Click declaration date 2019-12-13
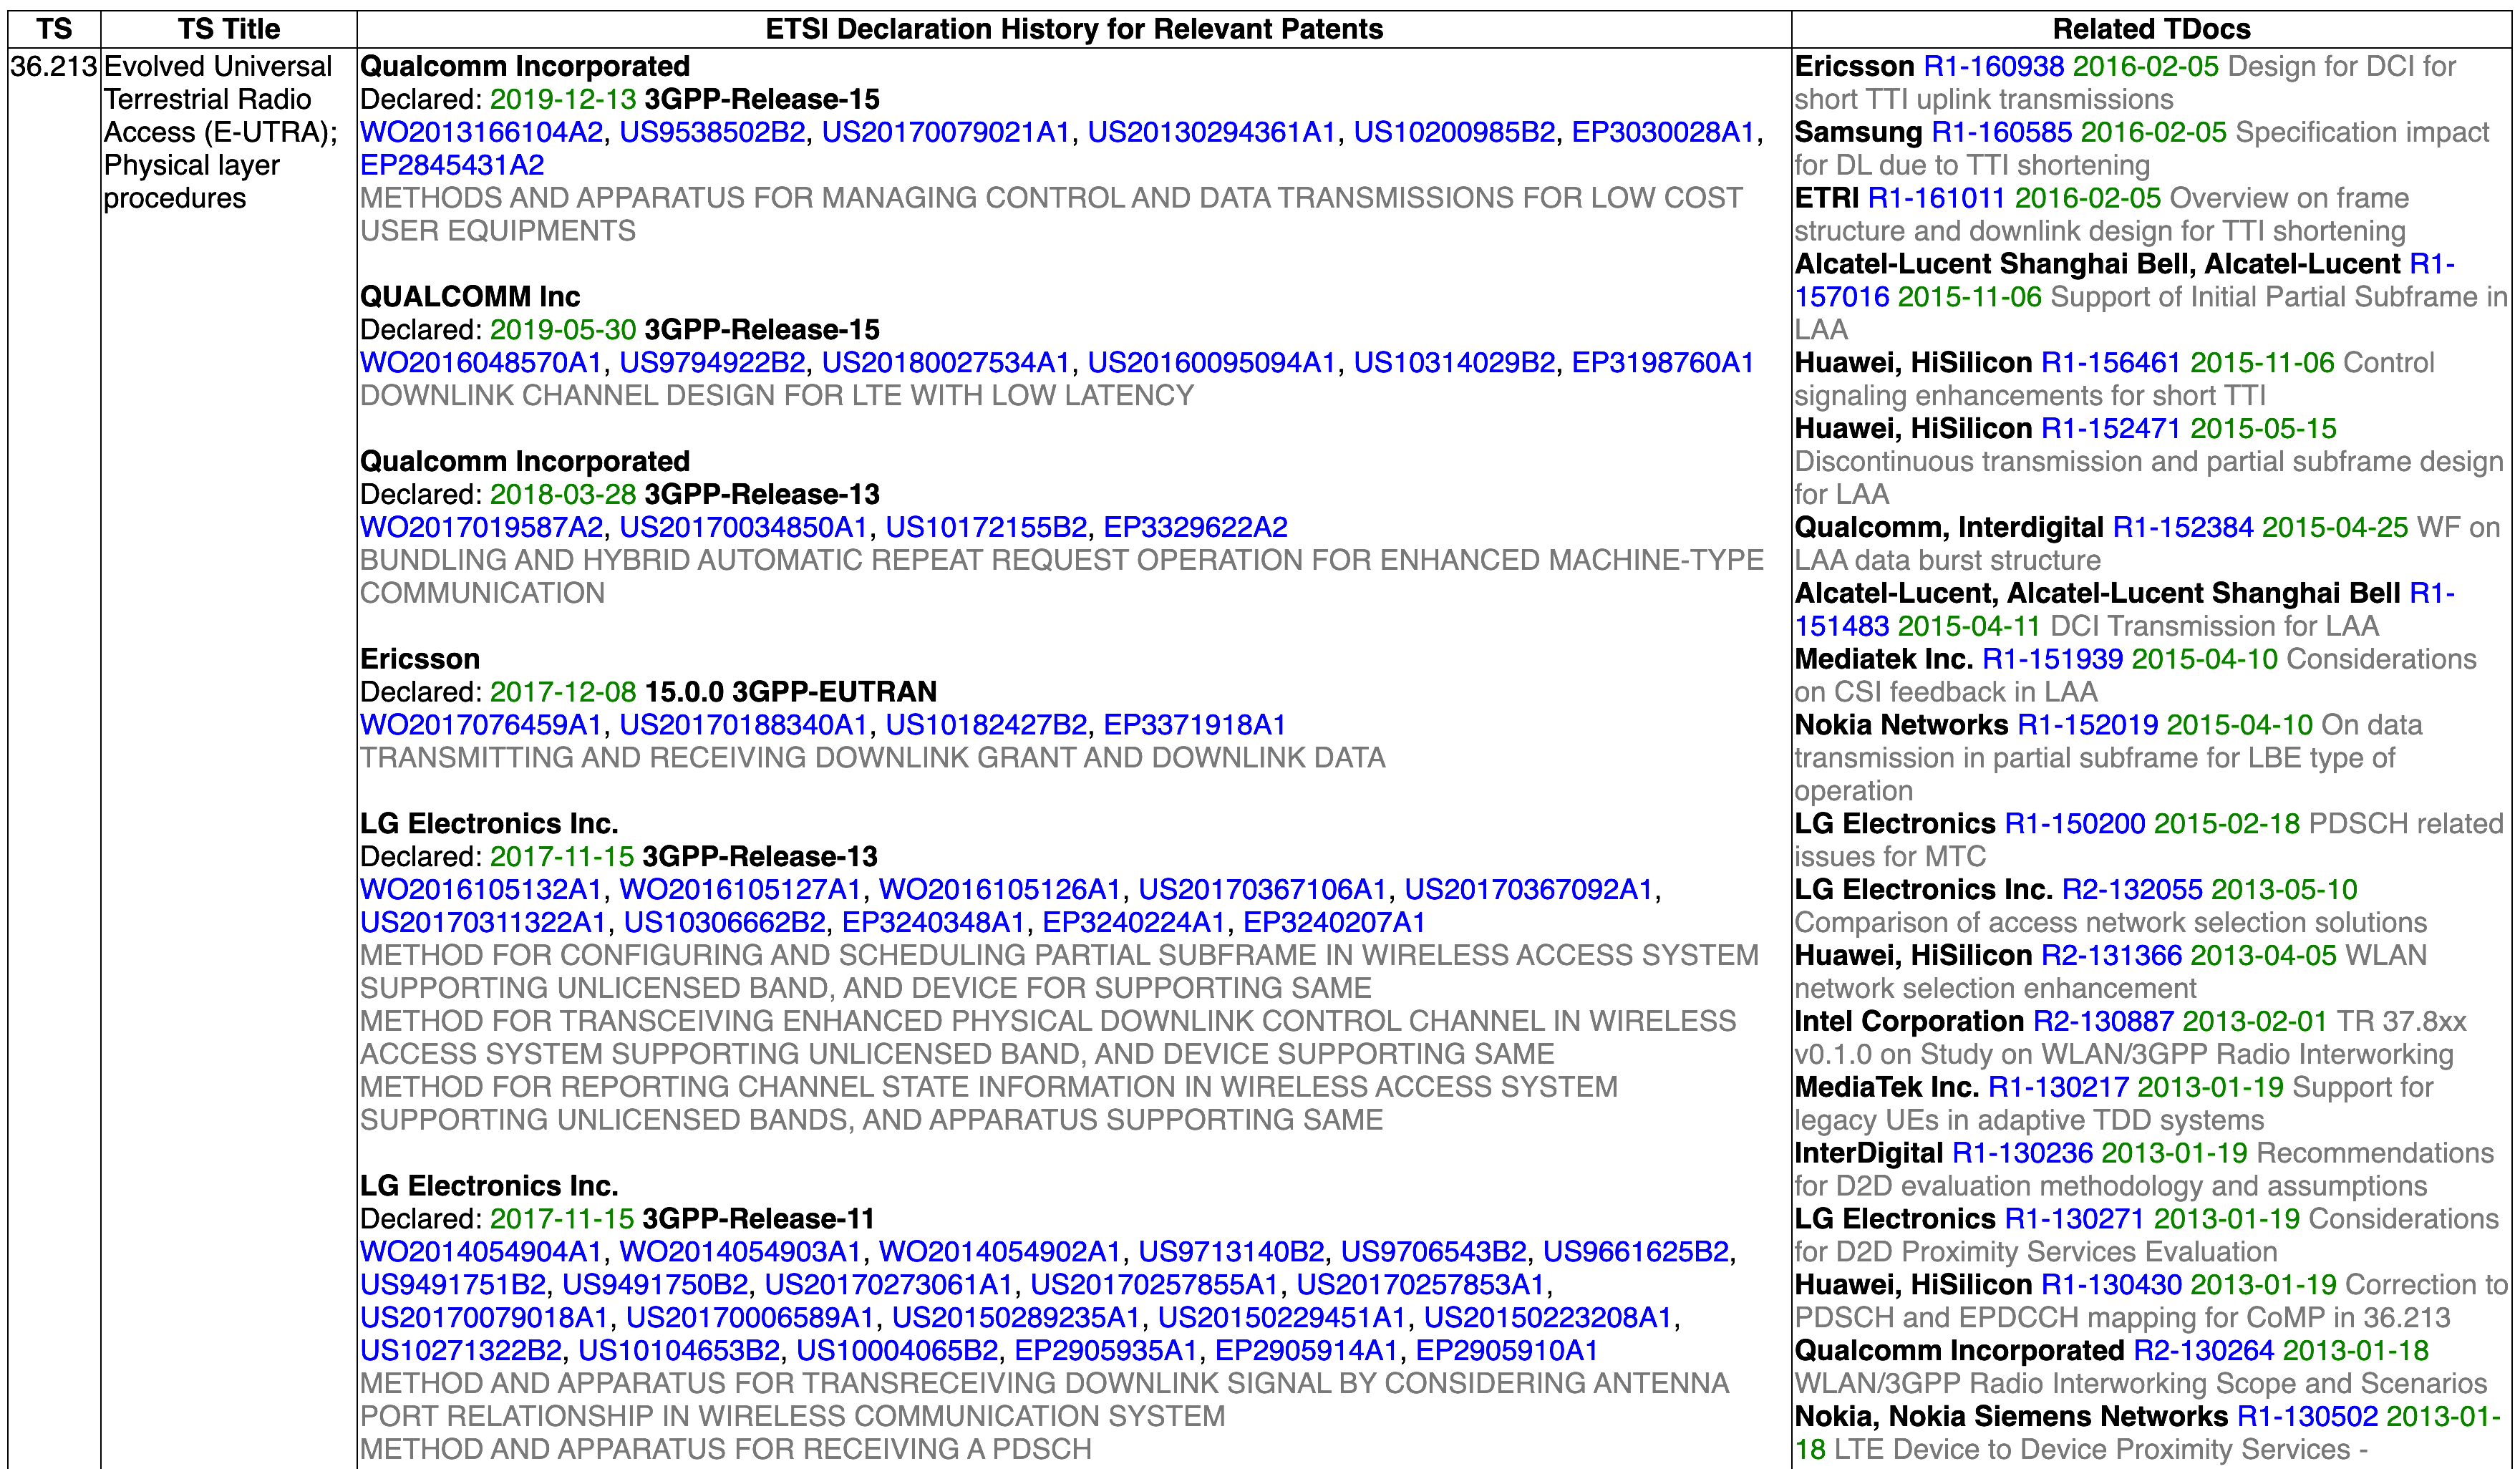2520x1469 pixels. tap(563, 99)
